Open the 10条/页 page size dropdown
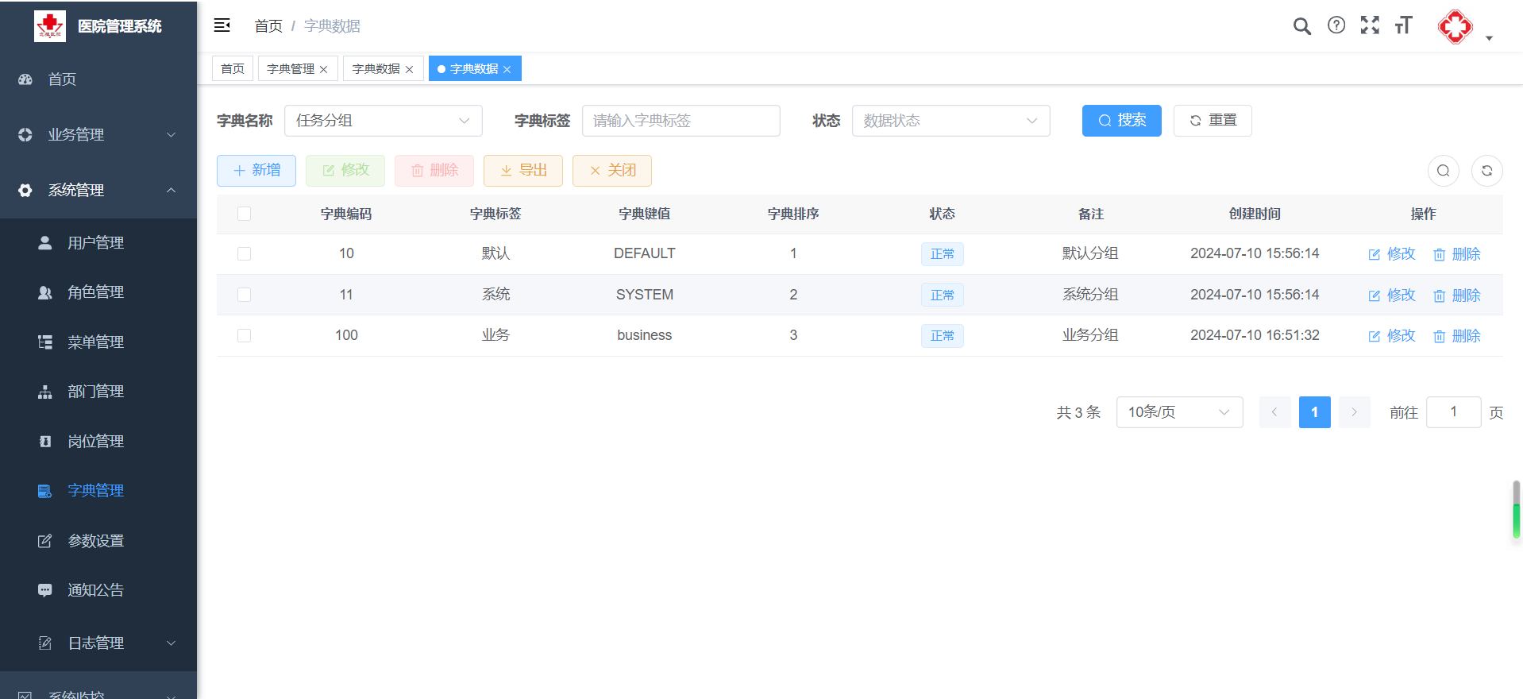This screenshot has height=699, width=1523. coord(1178,412)
